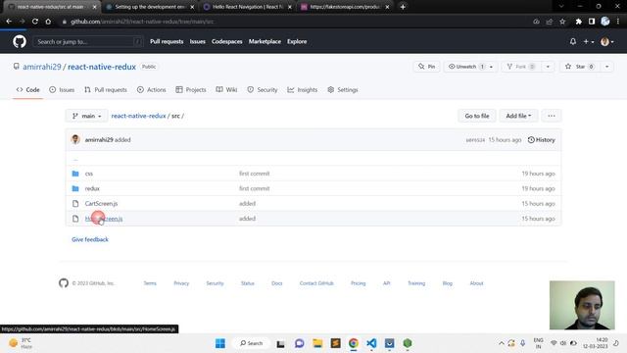Bookmark this page with the star
This screenshot has height=353, width=627.
click(x=562, y=22)
